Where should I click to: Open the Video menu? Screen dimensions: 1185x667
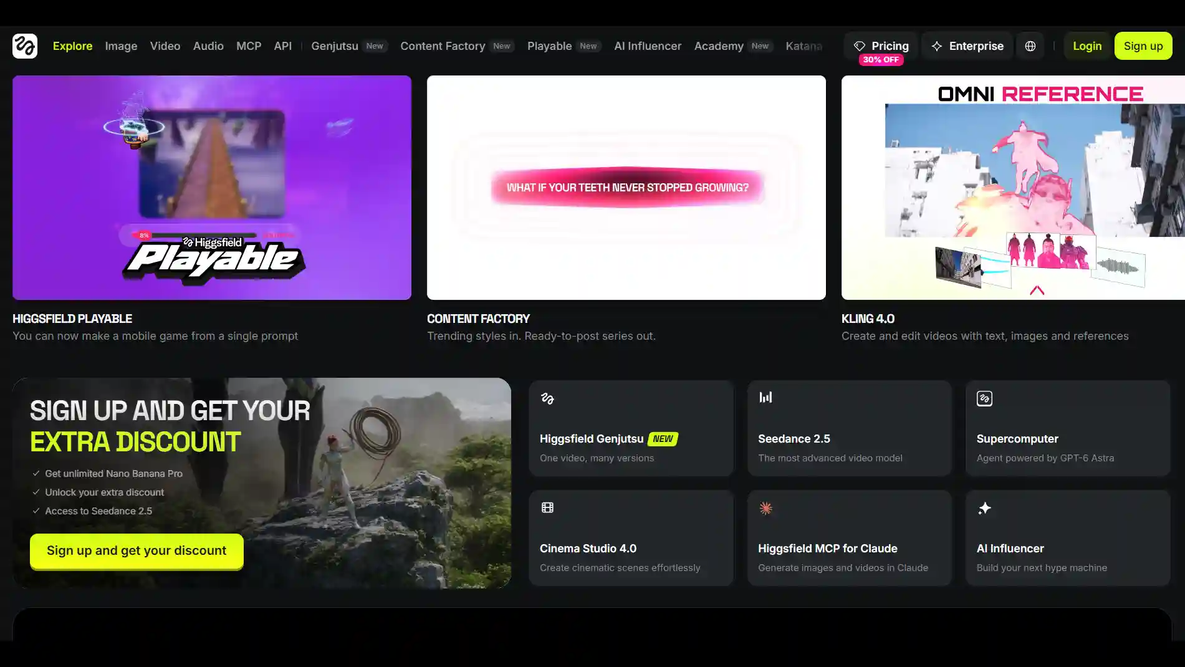(x=165, y=46)
